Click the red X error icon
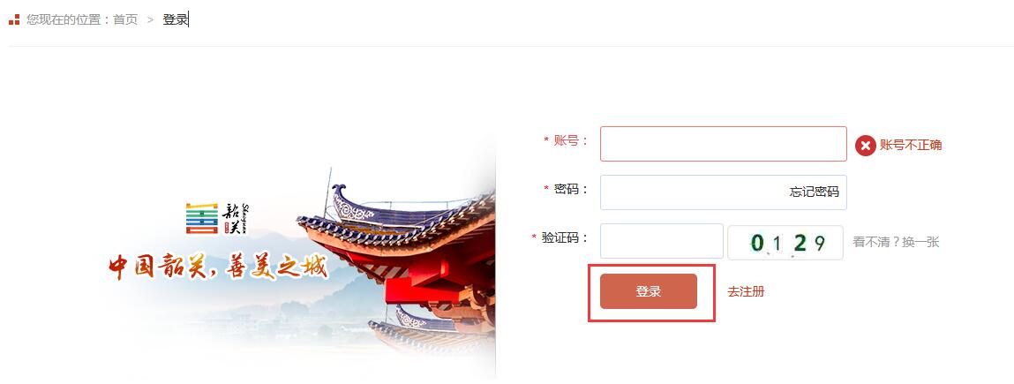Screen dimensions: 1014x384 pos(865,146)
